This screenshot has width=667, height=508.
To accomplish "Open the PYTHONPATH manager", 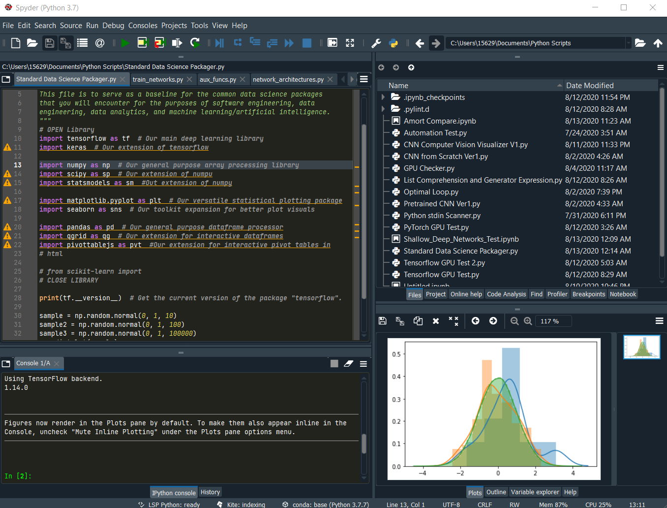I will 394,43.
